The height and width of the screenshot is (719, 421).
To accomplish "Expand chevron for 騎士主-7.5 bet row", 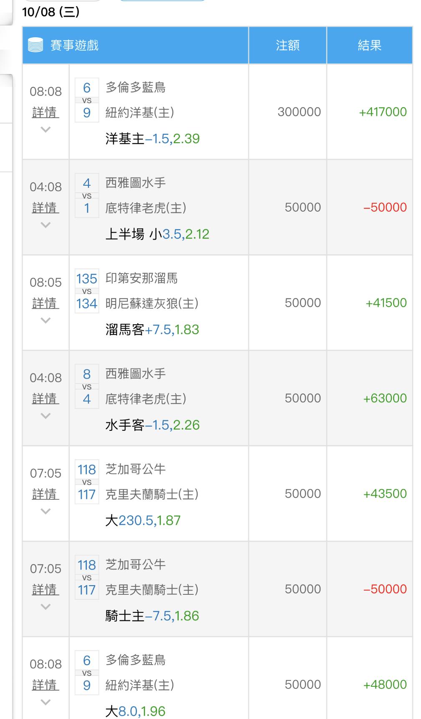I will [46, 606].
